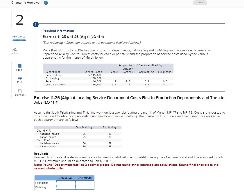The image size is (244, 196).
Task: Open the References panel
Action: click(x=19, y=92)
